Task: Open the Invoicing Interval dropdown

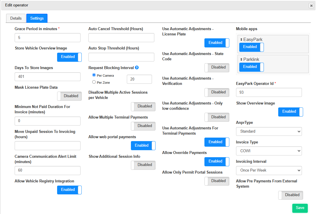Action: click(x=269, y=170)
